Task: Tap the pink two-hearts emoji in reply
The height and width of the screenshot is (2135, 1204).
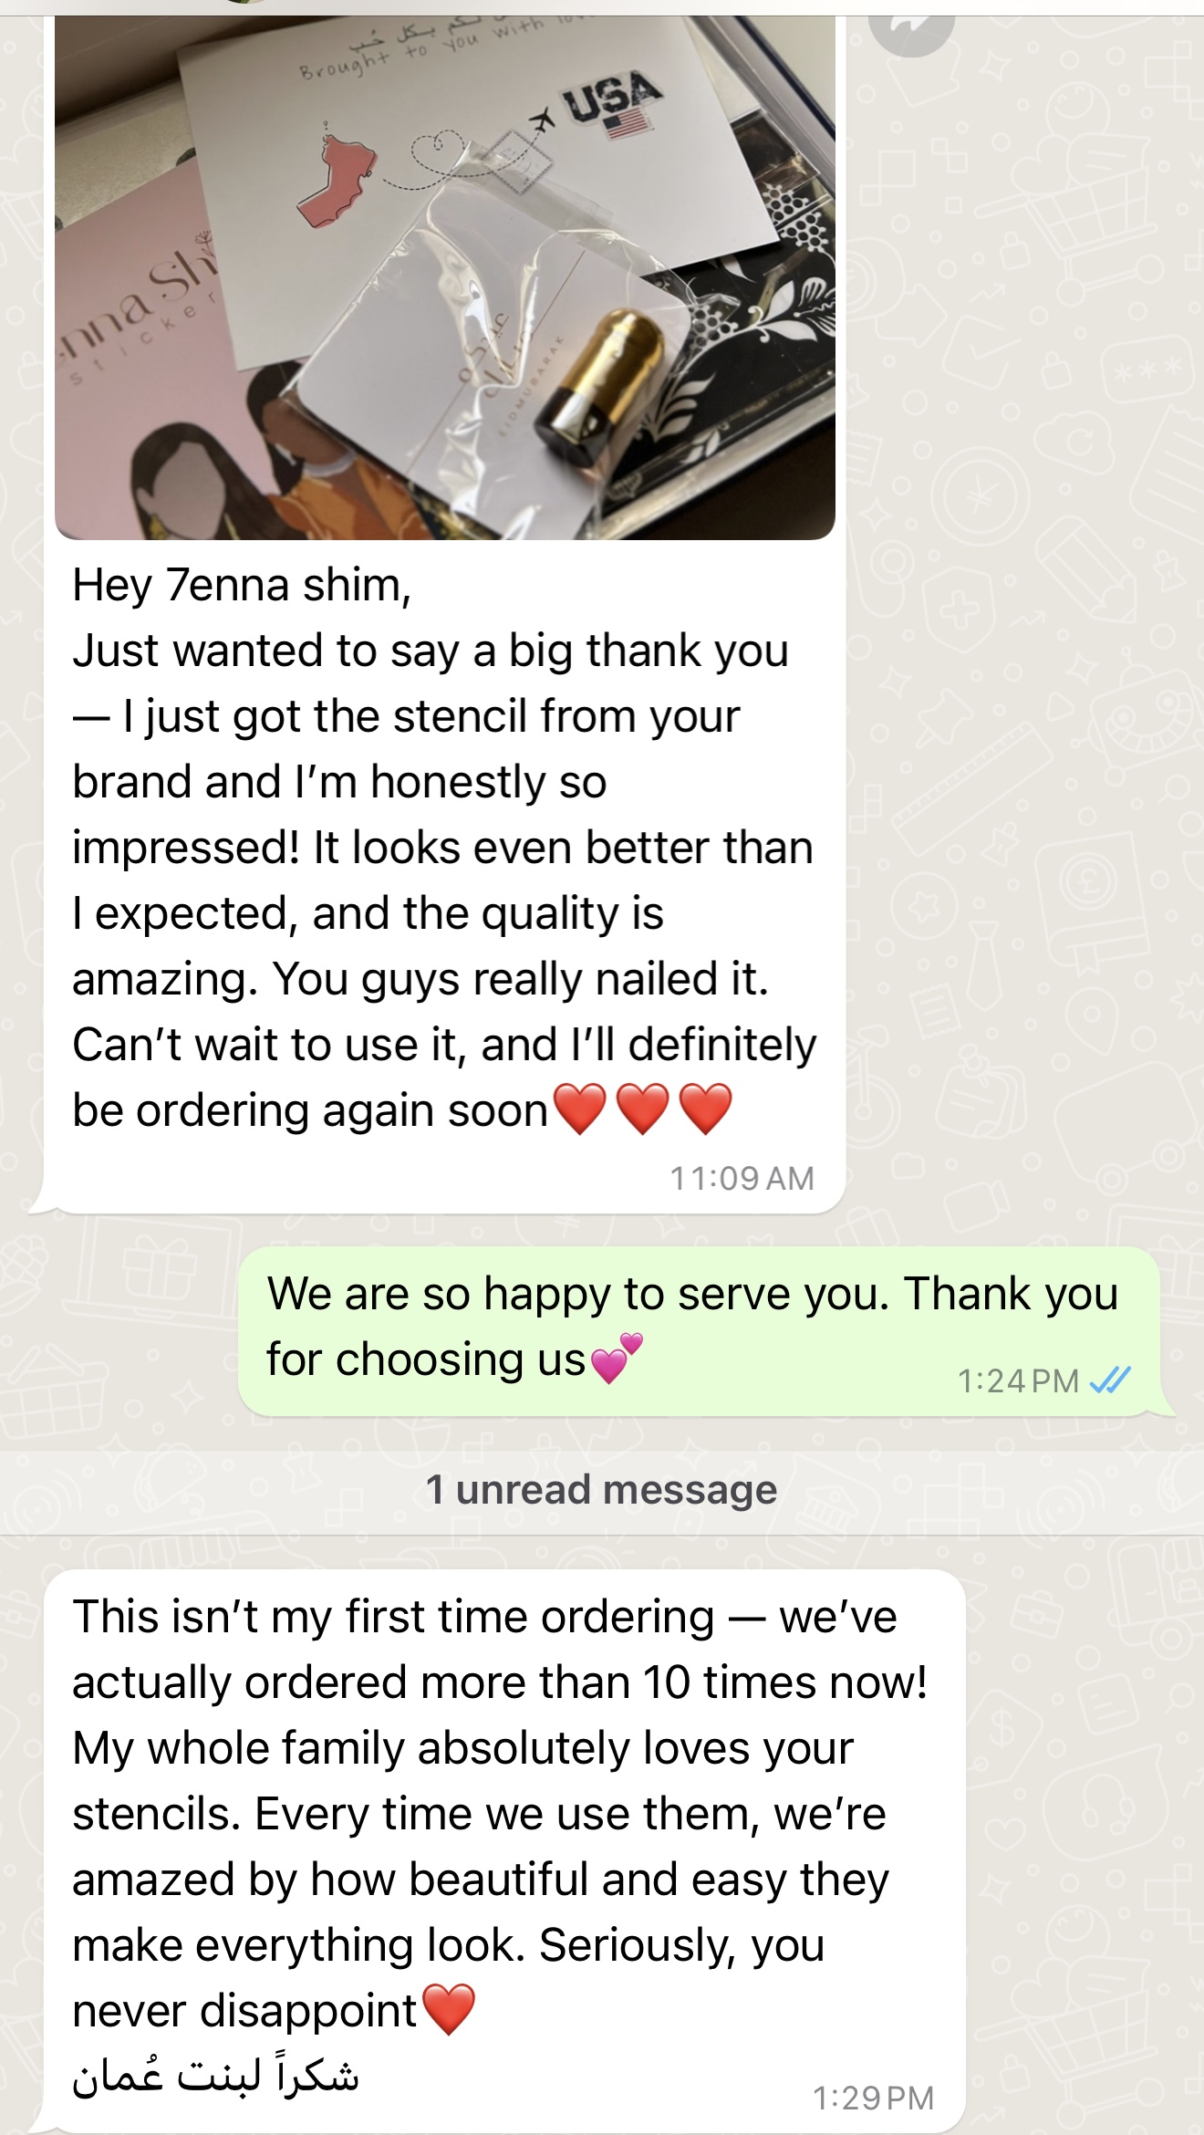Action: [x=618, y=1358]
